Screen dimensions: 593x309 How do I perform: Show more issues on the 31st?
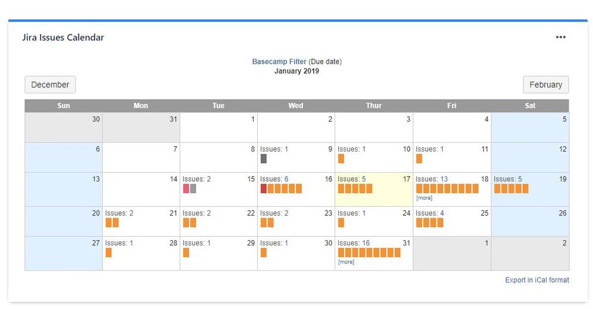pos(346,261)
